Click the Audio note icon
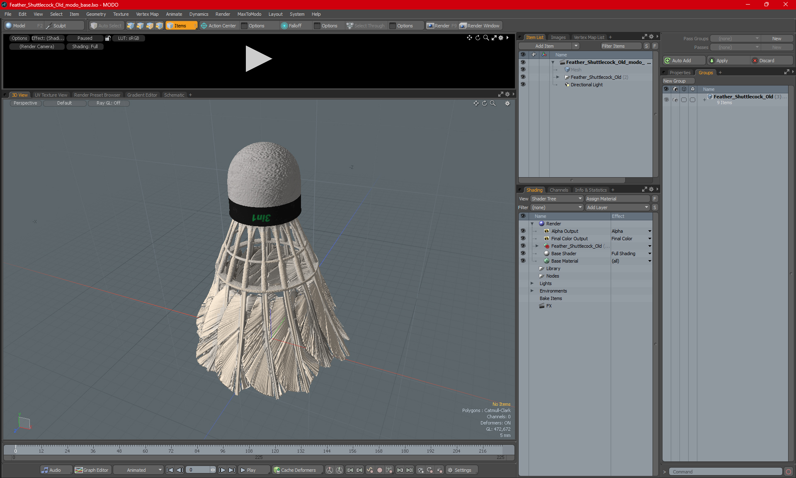This screenshot has height=478, width=796. pyautogui.click(x=45, y=470)
